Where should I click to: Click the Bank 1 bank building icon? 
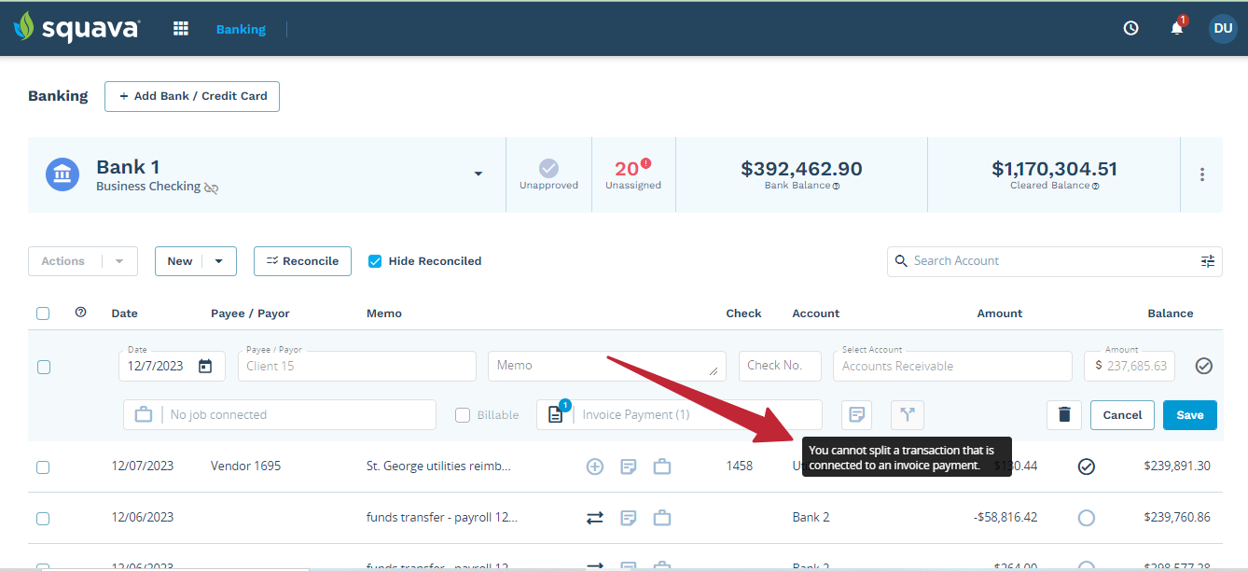pyautogui.click(x=62, y=174)
